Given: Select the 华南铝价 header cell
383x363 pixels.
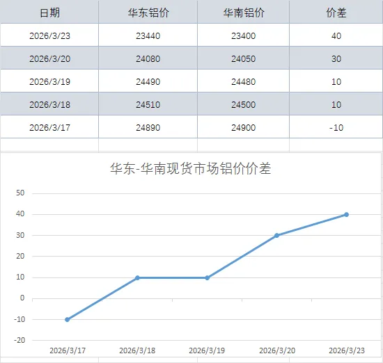Looking at the screenshot, I should [243, 13].
